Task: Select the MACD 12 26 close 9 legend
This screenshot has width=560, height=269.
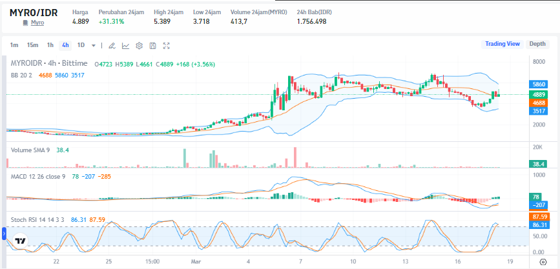Action: click(x=38, y=176)
